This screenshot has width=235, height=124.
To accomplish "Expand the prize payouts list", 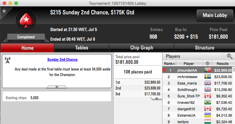I will 157,99.
